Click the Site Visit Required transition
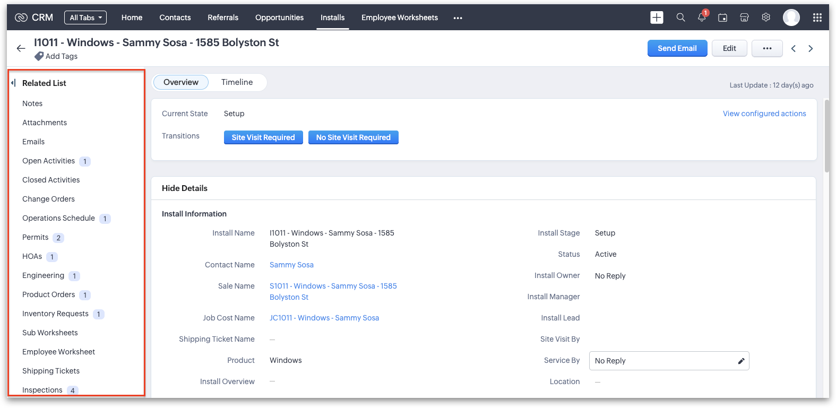 (263, 137)
